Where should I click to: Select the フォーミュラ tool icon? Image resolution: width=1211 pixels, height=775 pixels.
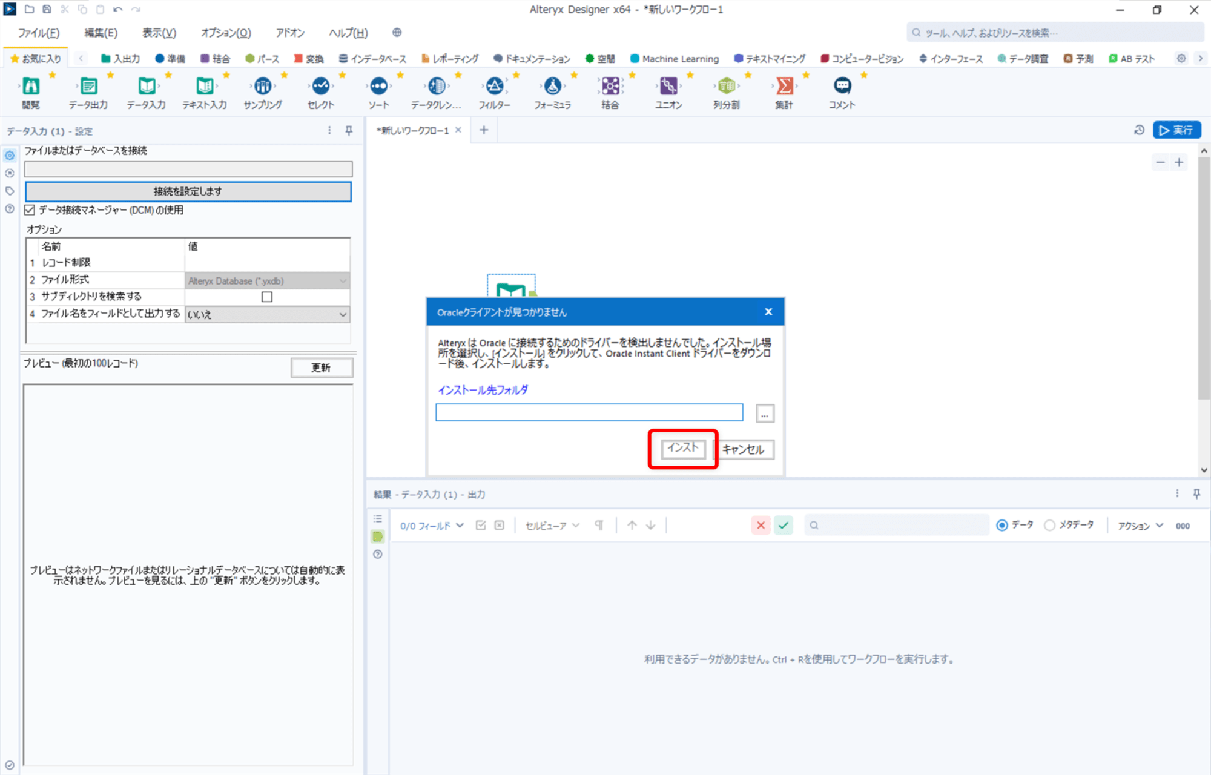(x=553, y=86)
